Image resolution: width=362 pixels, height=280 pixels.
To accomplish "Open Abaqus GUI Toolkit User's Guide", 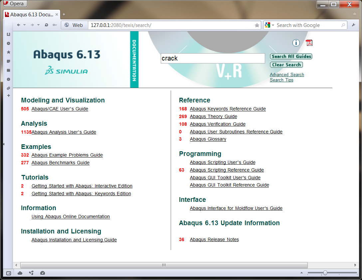I will point(225,178).
